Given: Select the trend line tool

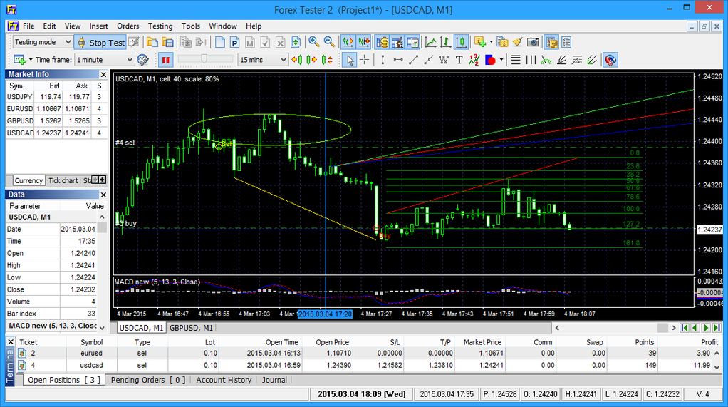Looking at the screenshot, I should [413, 60].
